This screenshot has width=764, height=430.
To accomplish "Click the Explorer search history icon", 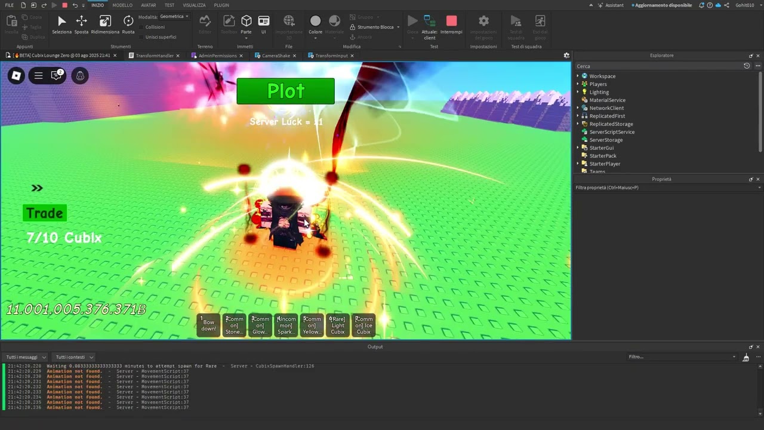I will (x=747, y=66).
